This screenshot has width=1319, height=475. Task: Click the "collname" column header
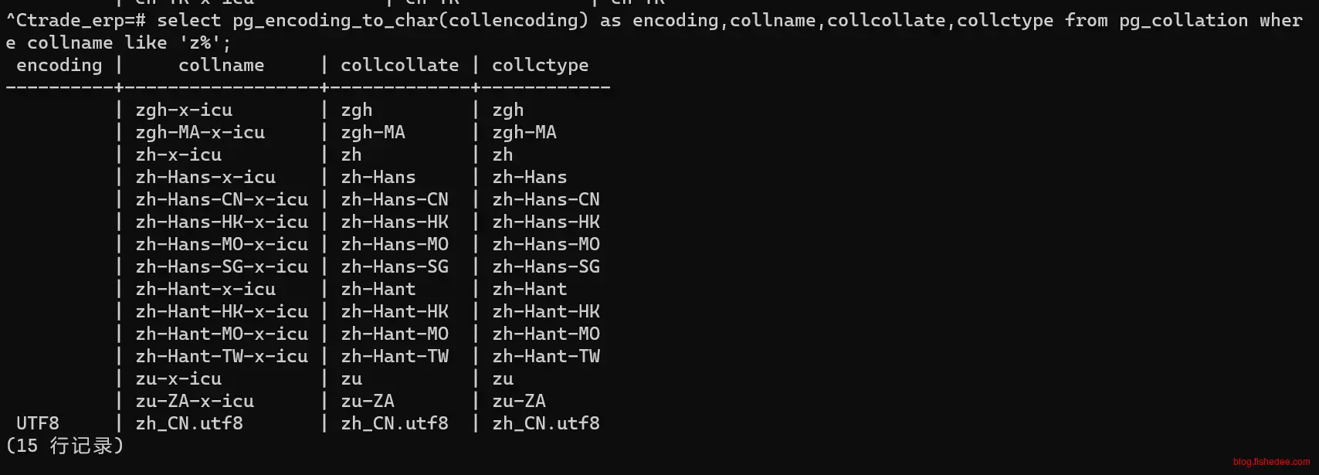click(221, 66)
